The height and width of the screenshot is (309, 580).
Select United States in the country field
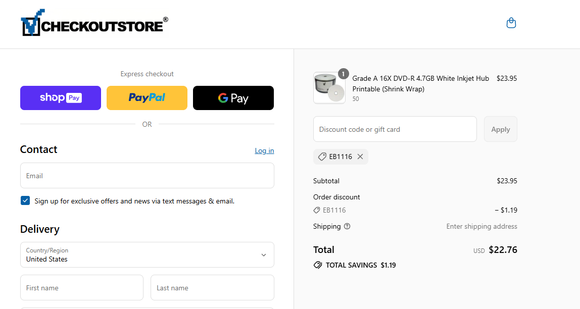[147, 254]
